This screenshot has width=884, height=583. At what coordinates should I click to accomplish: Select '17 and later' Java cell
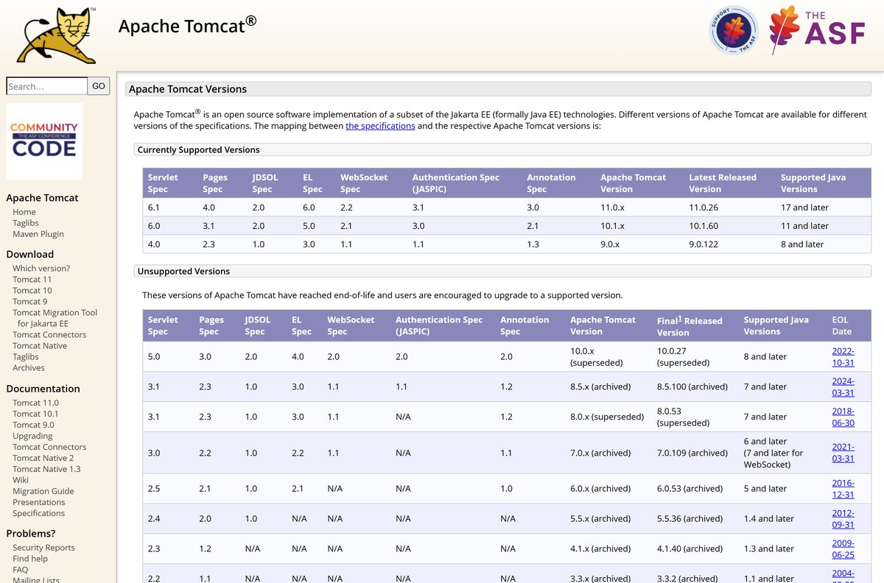pos(823,208)
